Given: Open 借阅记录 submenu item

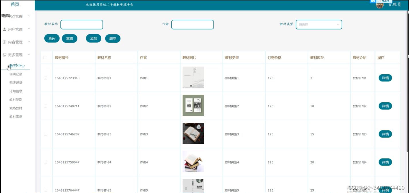Looking at the screenshot, I should click(16, 74).
